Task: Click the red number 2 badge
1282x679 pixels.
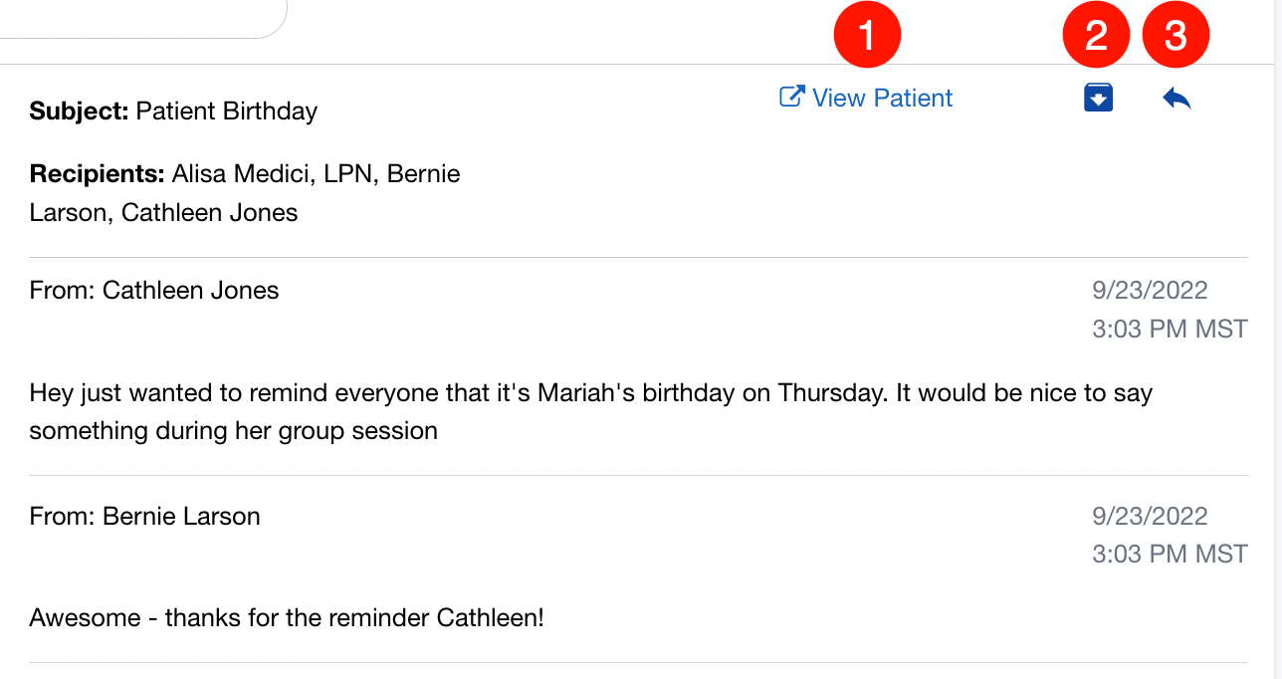Action: click(x=1096, y=37)
